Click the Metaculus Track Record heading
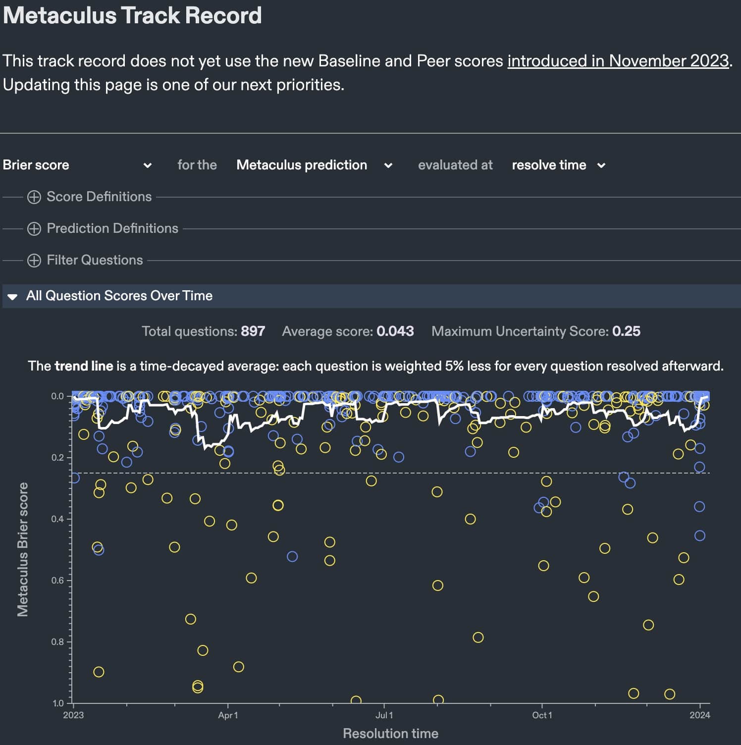Viewport: 741px width, 745px height. coord(132,15)
